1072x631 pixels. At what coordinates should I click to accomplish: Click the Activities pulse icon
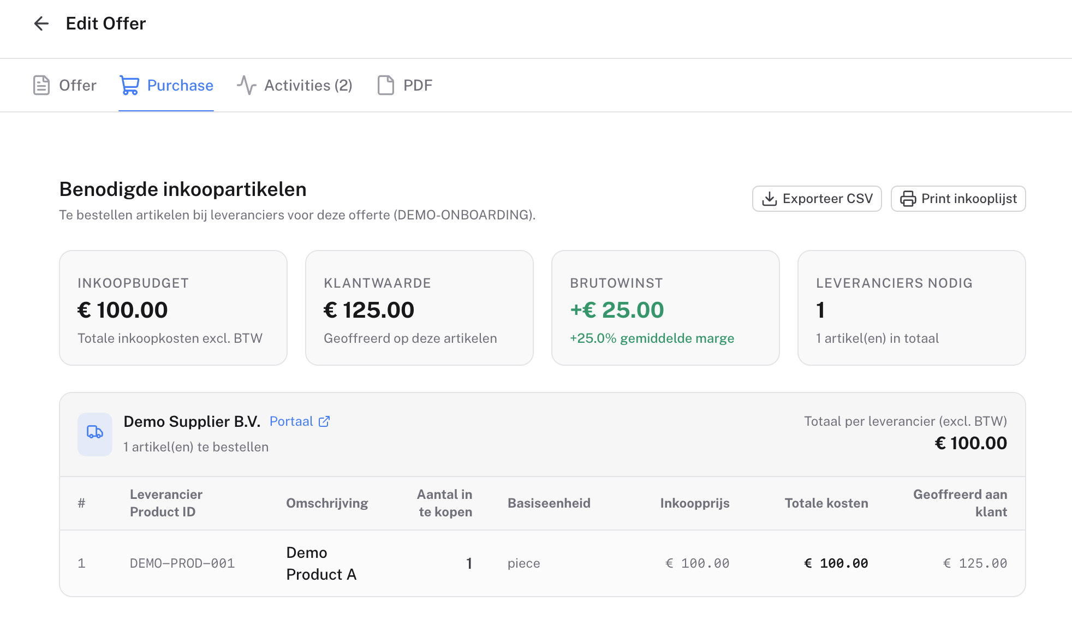(x=246, y=85)
